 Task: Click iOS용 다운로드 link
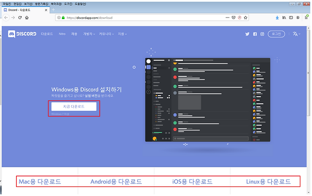[x=192, y=181]
